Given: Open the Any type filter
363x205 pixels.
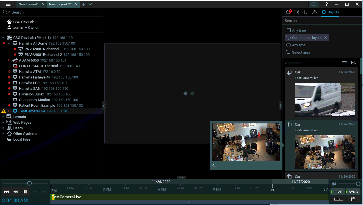Looking at the screenshot, I should click(296, 45).
